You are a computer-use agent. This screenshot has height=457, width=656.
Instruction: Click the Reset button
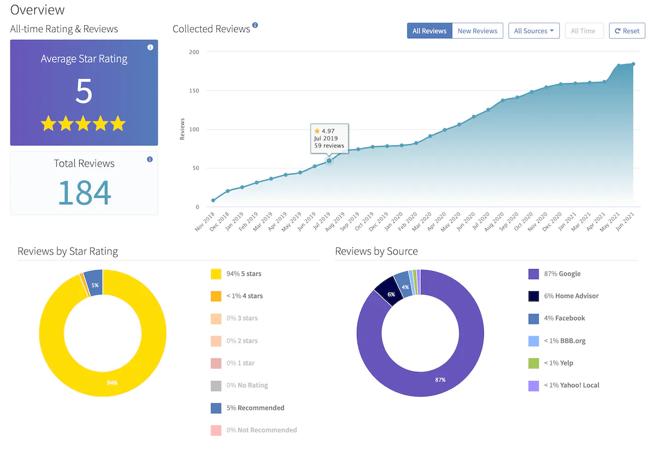point(627,31)
